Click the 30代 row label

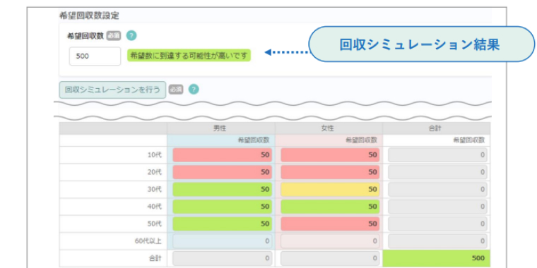click(x=155, y=190)
